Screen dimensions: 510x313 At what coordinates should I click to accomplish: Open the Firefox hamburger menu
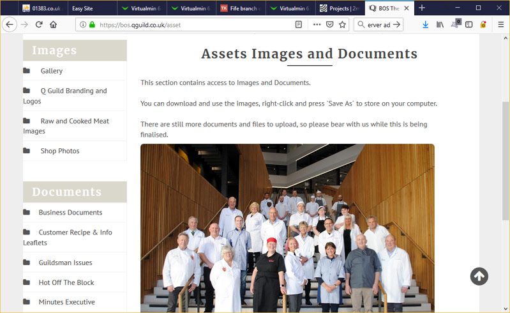pyautogui.click(x=501, y=24)
